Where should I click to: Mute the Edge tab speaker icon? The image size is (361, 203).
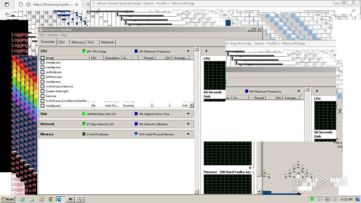pyautogui.click(x=28, y=5)
